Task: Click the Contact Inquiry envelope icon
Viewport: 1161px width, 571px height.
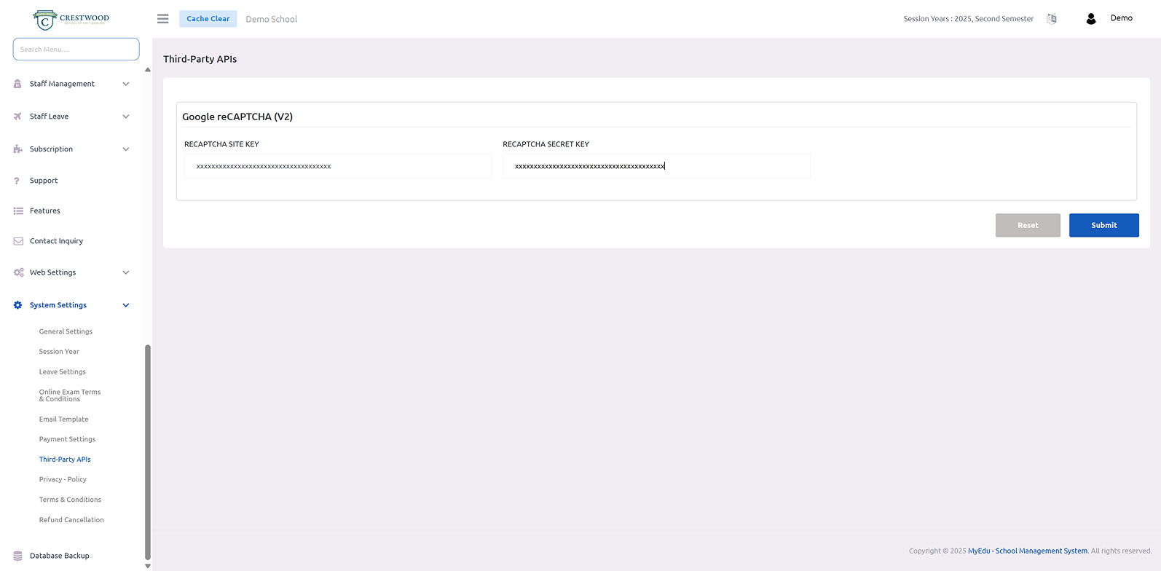Action: coord(18,241)
